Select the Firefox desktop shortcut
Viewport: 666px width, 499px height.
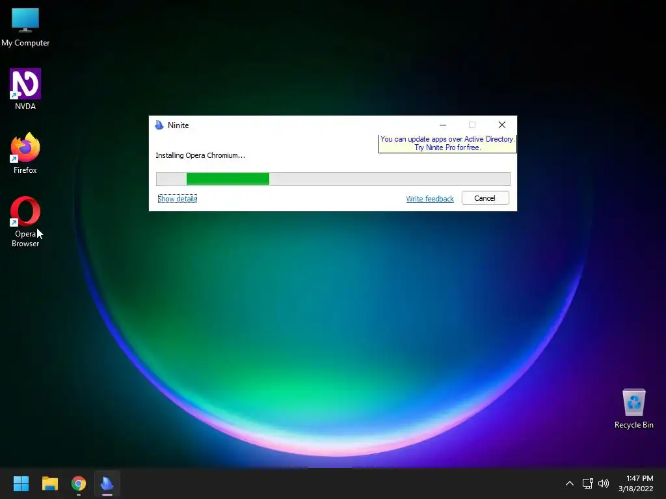(25, 153)
